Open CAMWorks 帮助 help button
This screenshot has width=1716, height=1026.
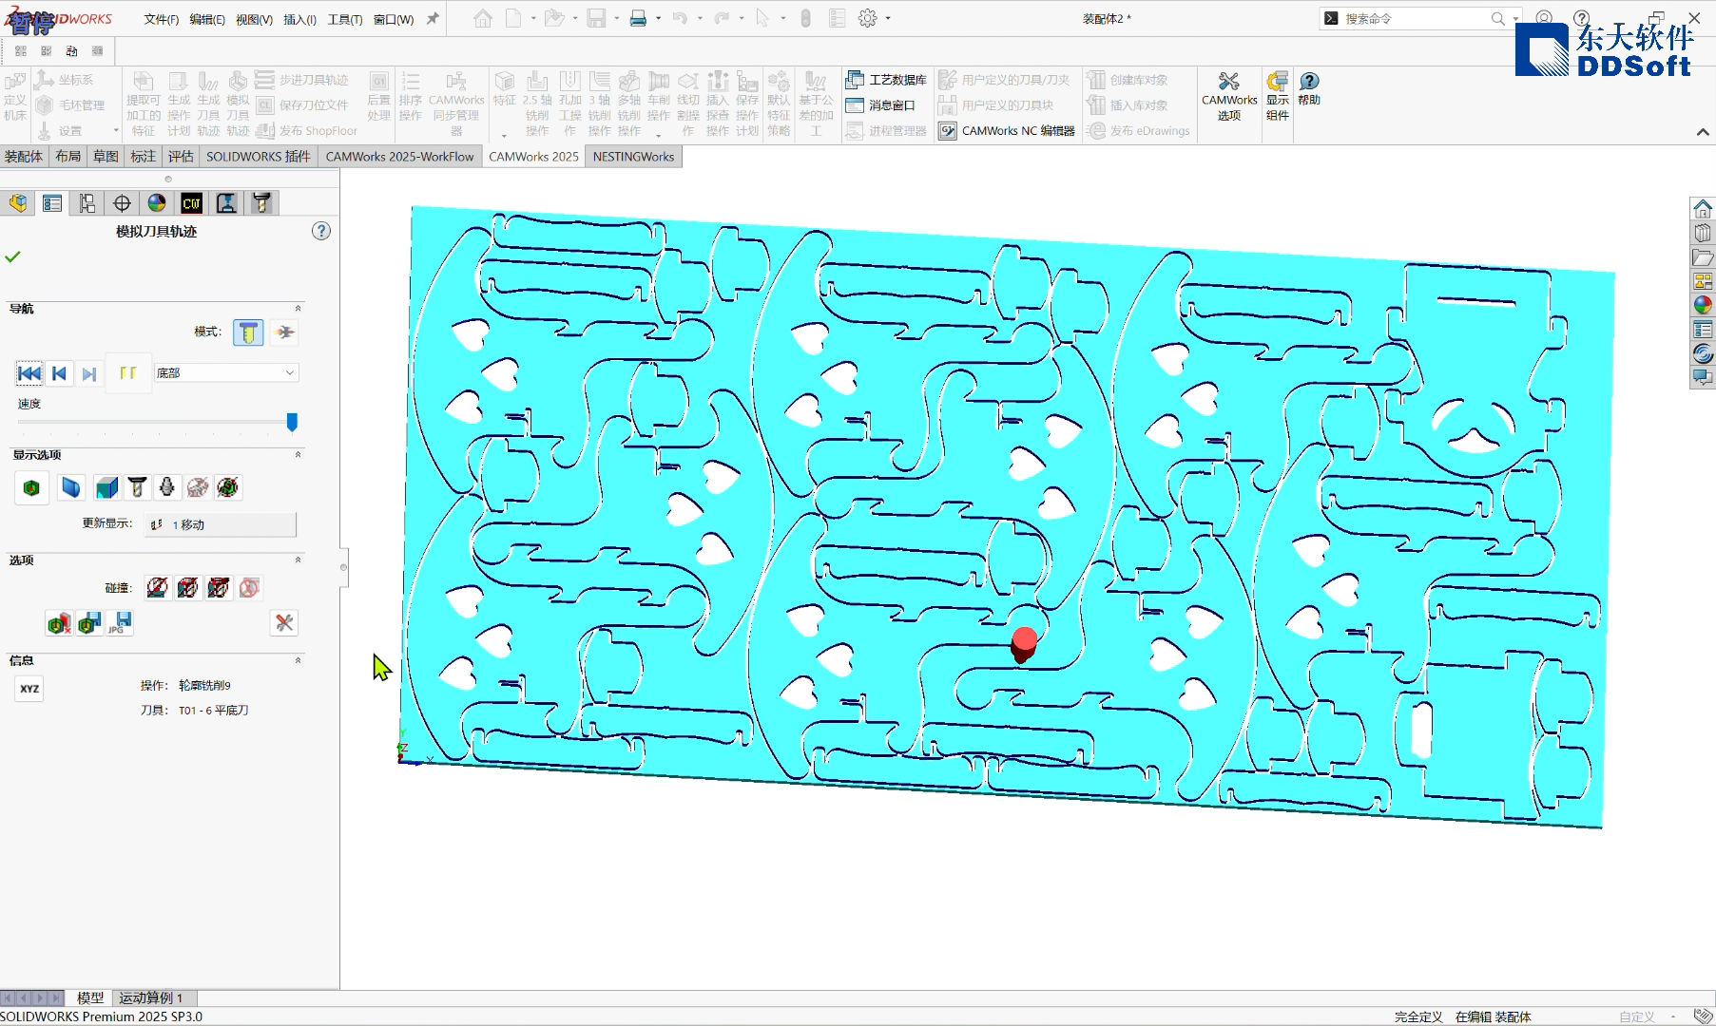pyautogui.click(x=1309, y=88)
